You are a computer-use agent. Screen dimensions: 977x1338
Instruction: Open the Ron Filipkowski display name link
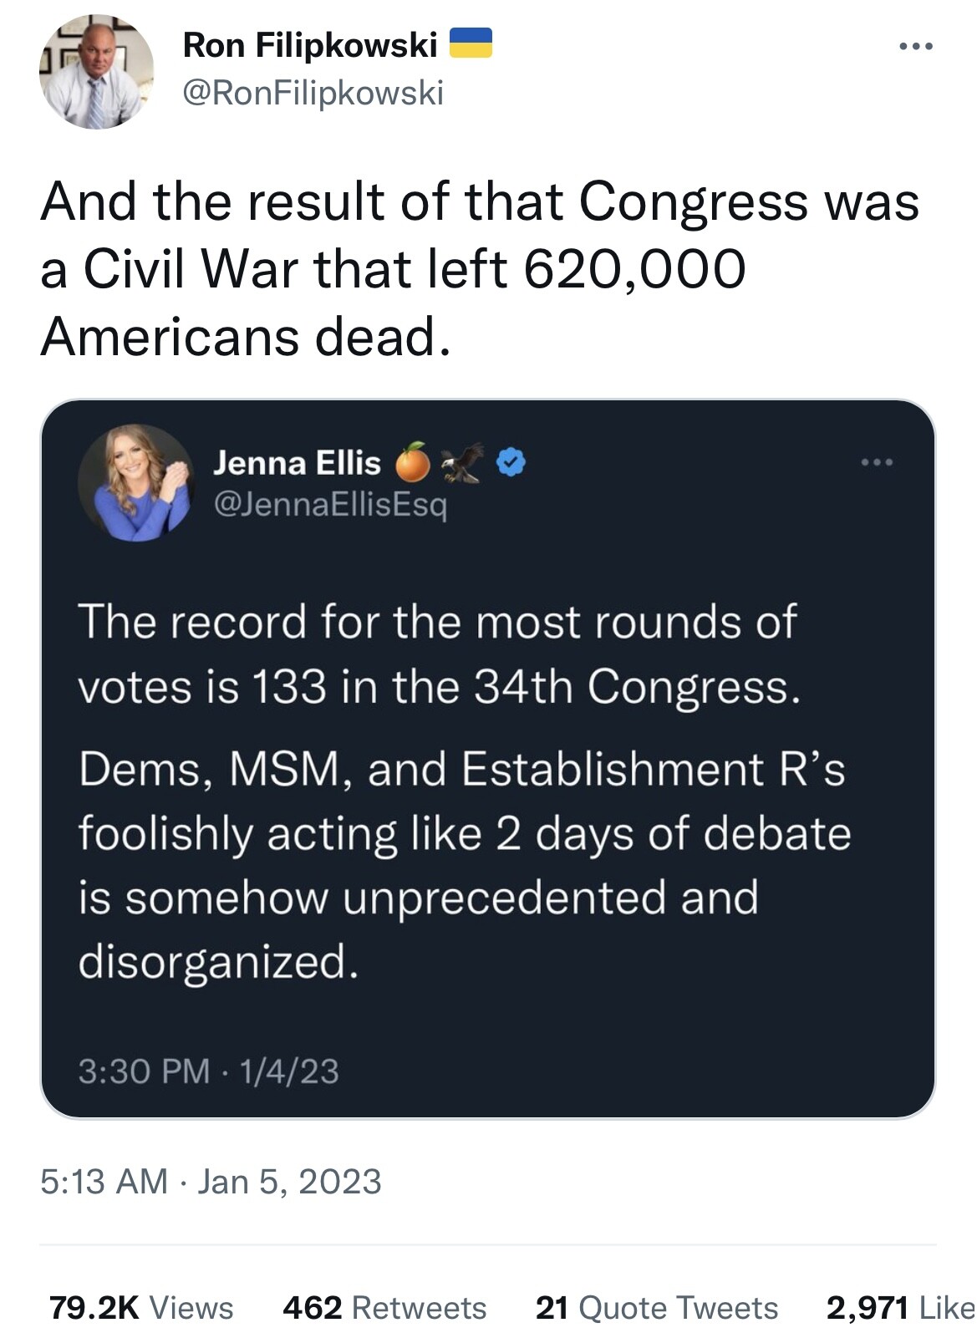click(x=309, y=45)
